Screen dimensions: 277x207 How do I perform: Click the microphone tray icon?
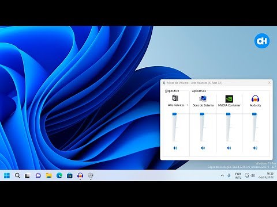tap(229, 175)
